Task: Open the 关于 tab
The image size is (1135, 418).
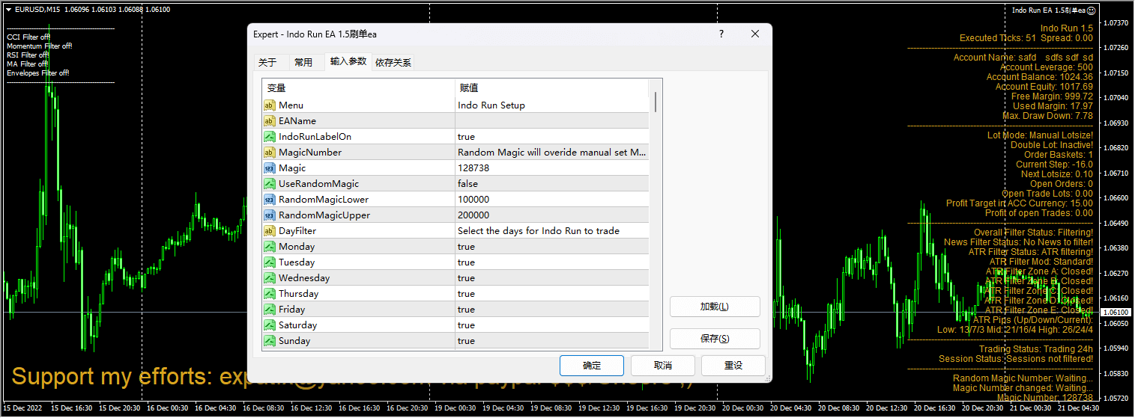Action: tap(267, 63)
